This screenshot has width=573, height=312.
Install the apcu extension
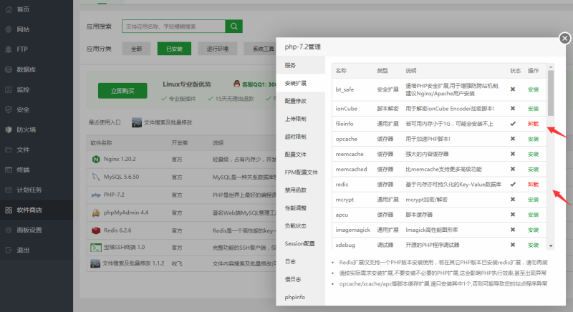(533, 215)
